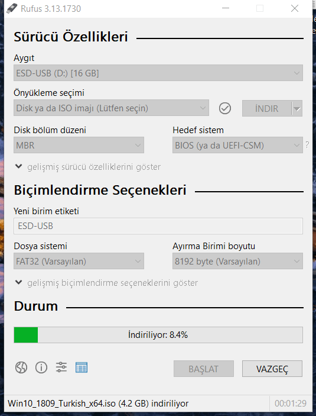
Task: Open the Hedef sistem BIOS dropdown
Action: tap(237, 145)
